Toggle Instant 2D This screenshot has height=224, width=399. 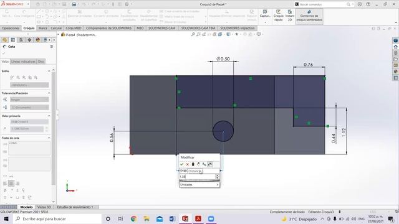(289, 15)
